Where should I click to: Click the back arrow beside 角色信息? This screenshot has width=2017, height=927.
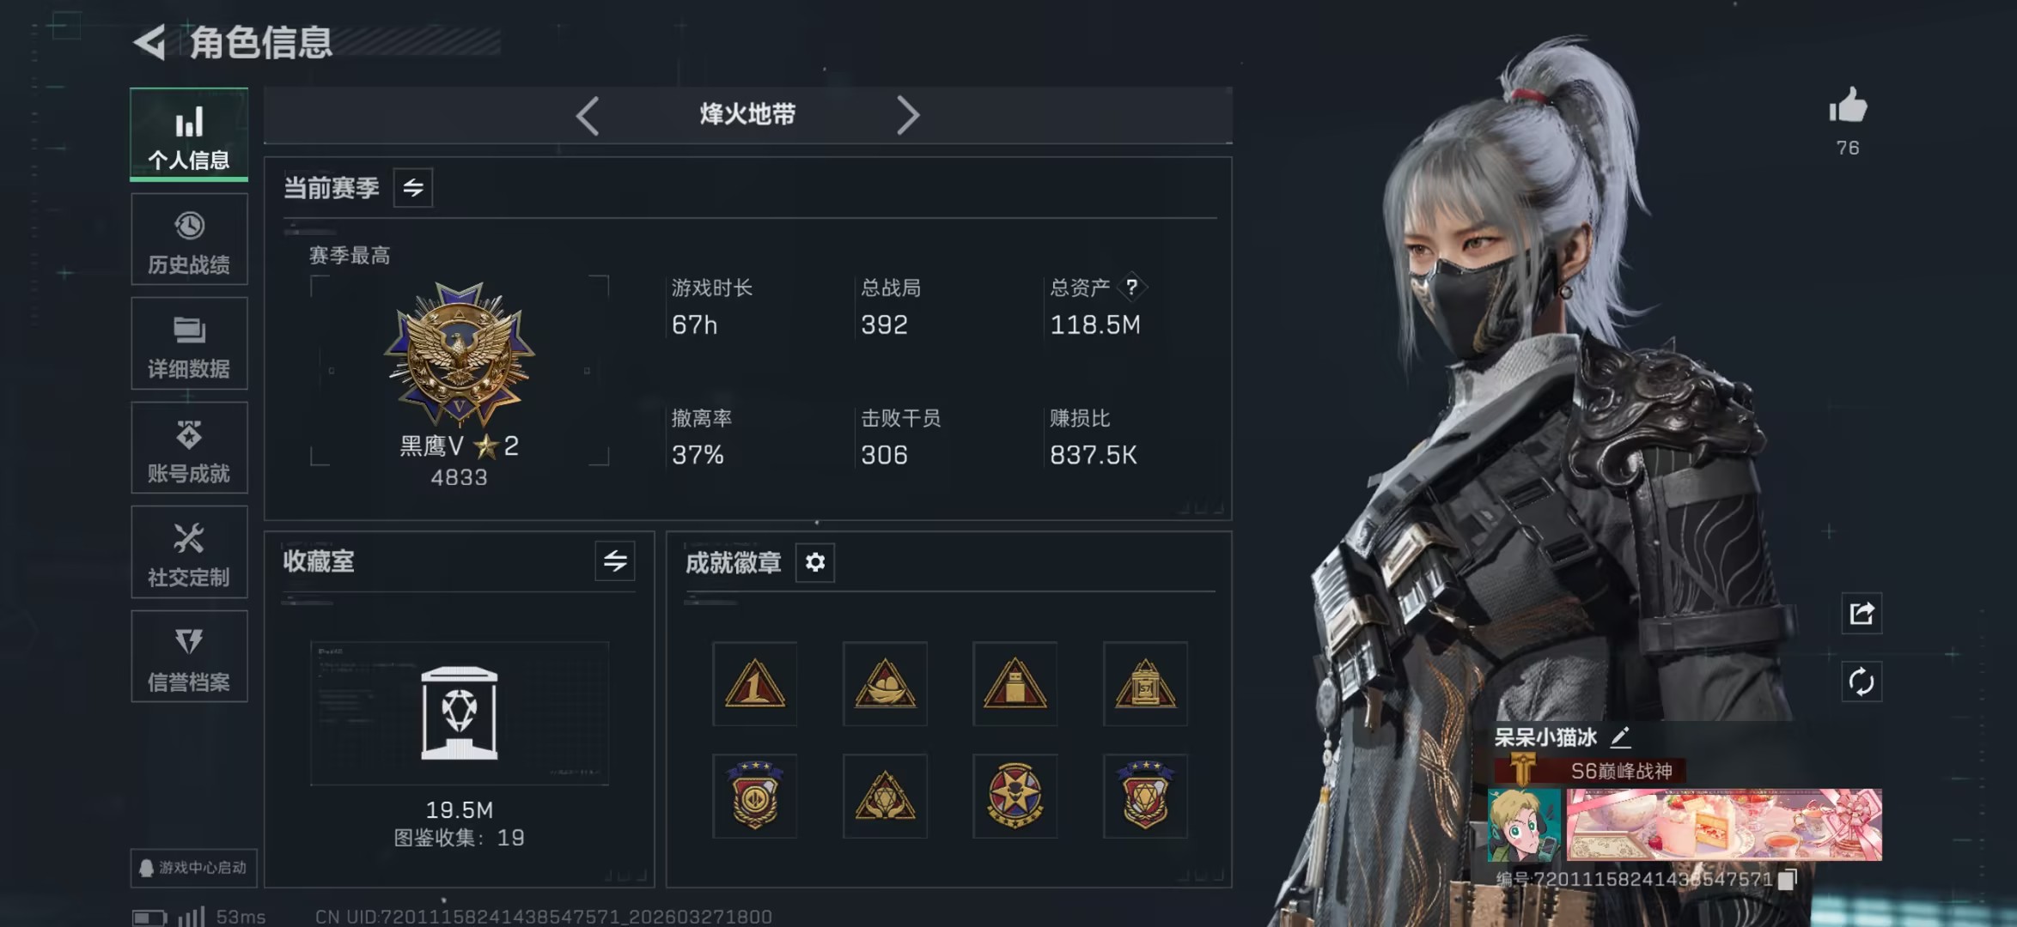pyautogui.click(x=150, y=42)
